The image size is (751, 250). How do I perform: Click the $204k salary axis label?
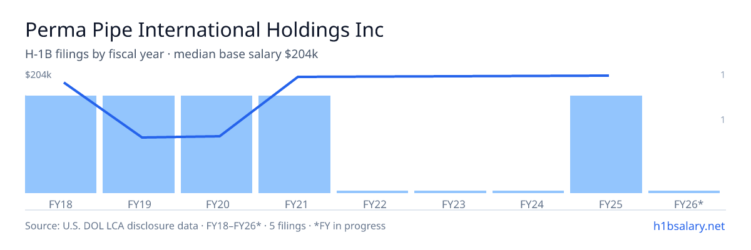coord(38,75)
